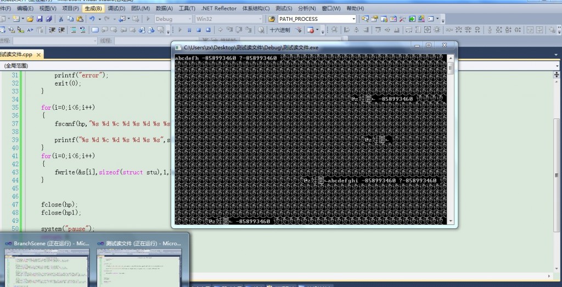Screen dimensions: 562x287
Task: Expand the PATH_PROCESS find combo box
Action: [x=354, y=19]
